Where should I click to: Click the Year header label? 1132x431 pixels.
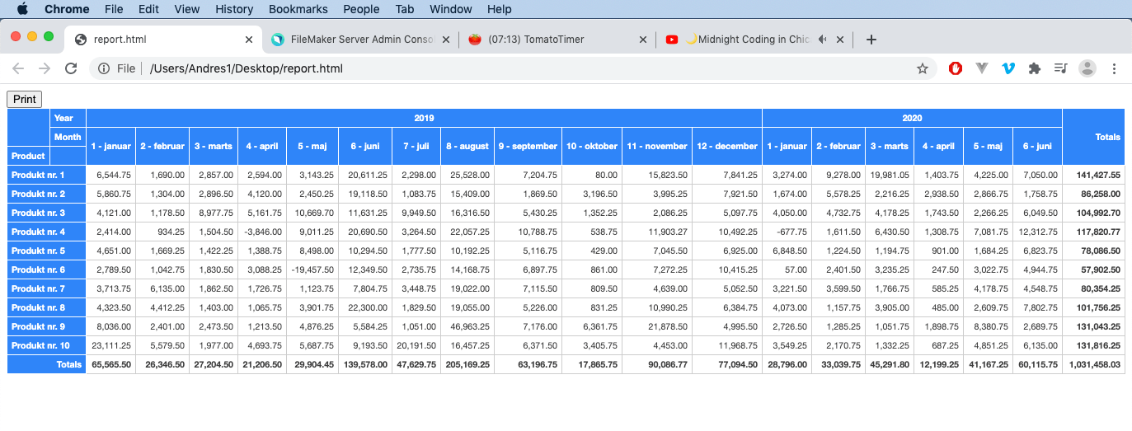pyautogui.click(x=68, y=118)
